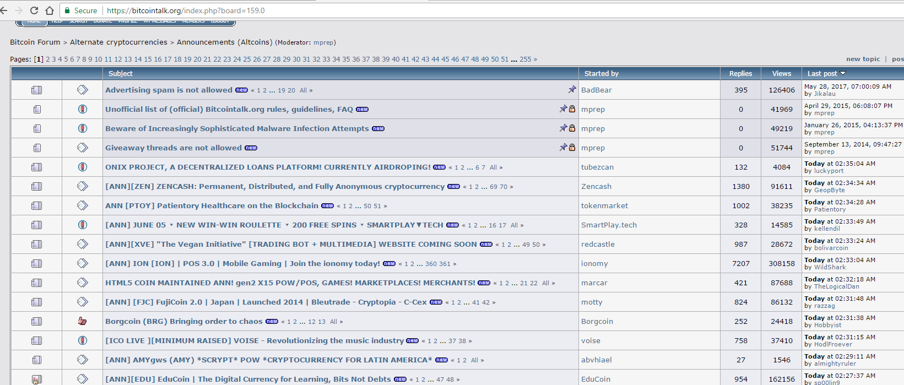Viewport: 904px width, 385px height.
Task: Show All pages of HTML5 COIN topic
Action: pyautogui.click(x=545, y=283)
